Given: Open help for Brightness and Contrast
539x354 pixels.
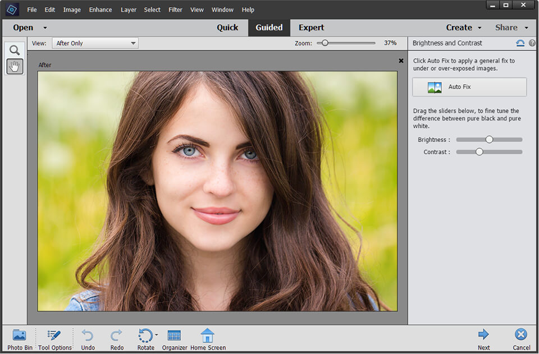Looking at the screenshot, I should [x=532, y=43].
